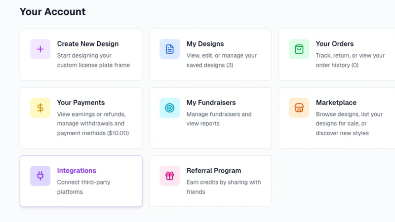This screenshot has height=222, width=395.
Task: Click the pink gift icon for Referral Program
Action: [169, 176]
